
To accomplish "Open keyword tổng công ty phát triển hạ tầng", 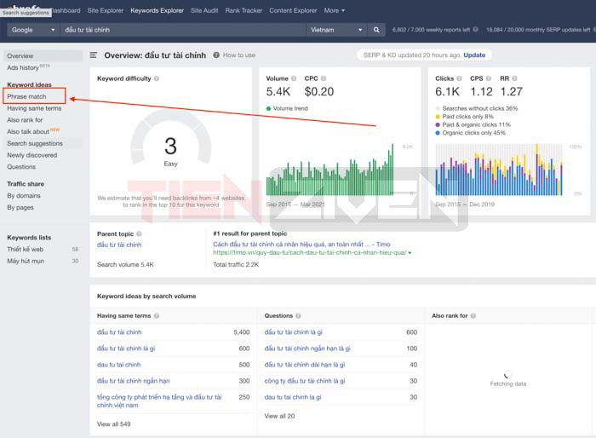I will [159, 401].
